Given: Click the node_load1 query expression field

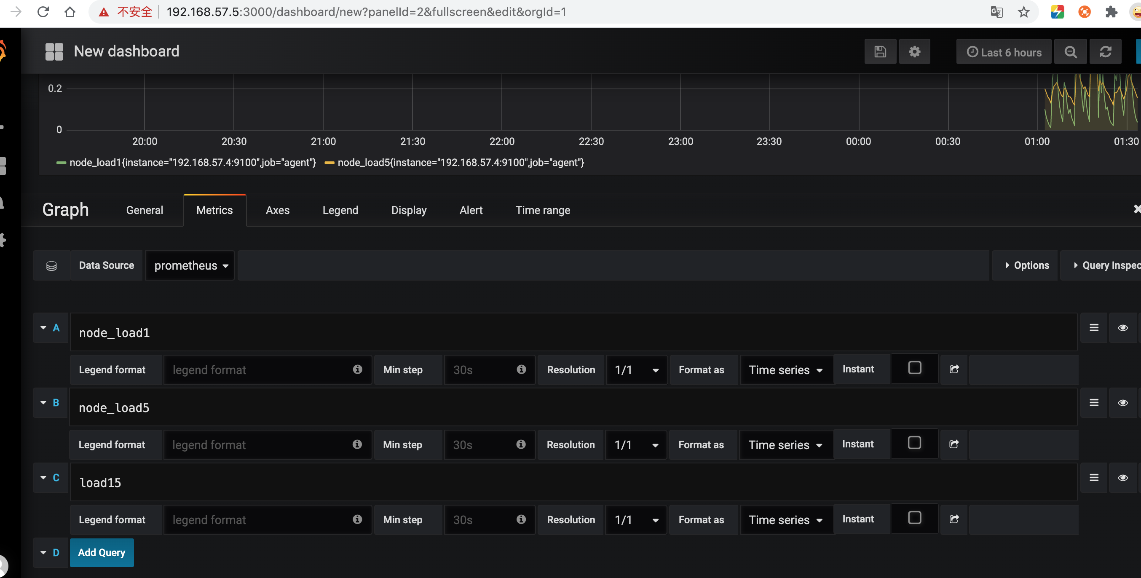Looking at the screenshot, I should (x=573, y=332).
